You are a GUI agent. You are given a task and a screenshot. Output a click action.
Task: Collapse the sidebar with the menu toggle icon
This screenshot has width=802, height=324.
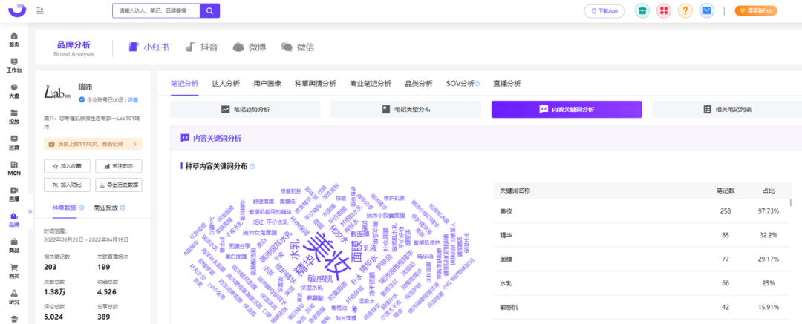[40, 10]
